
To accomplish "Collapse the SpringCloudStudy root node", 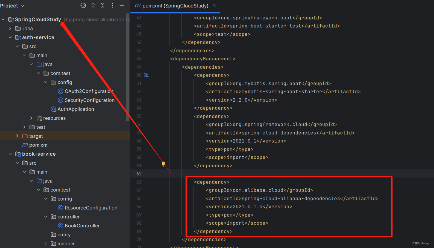I will [3, 19].
